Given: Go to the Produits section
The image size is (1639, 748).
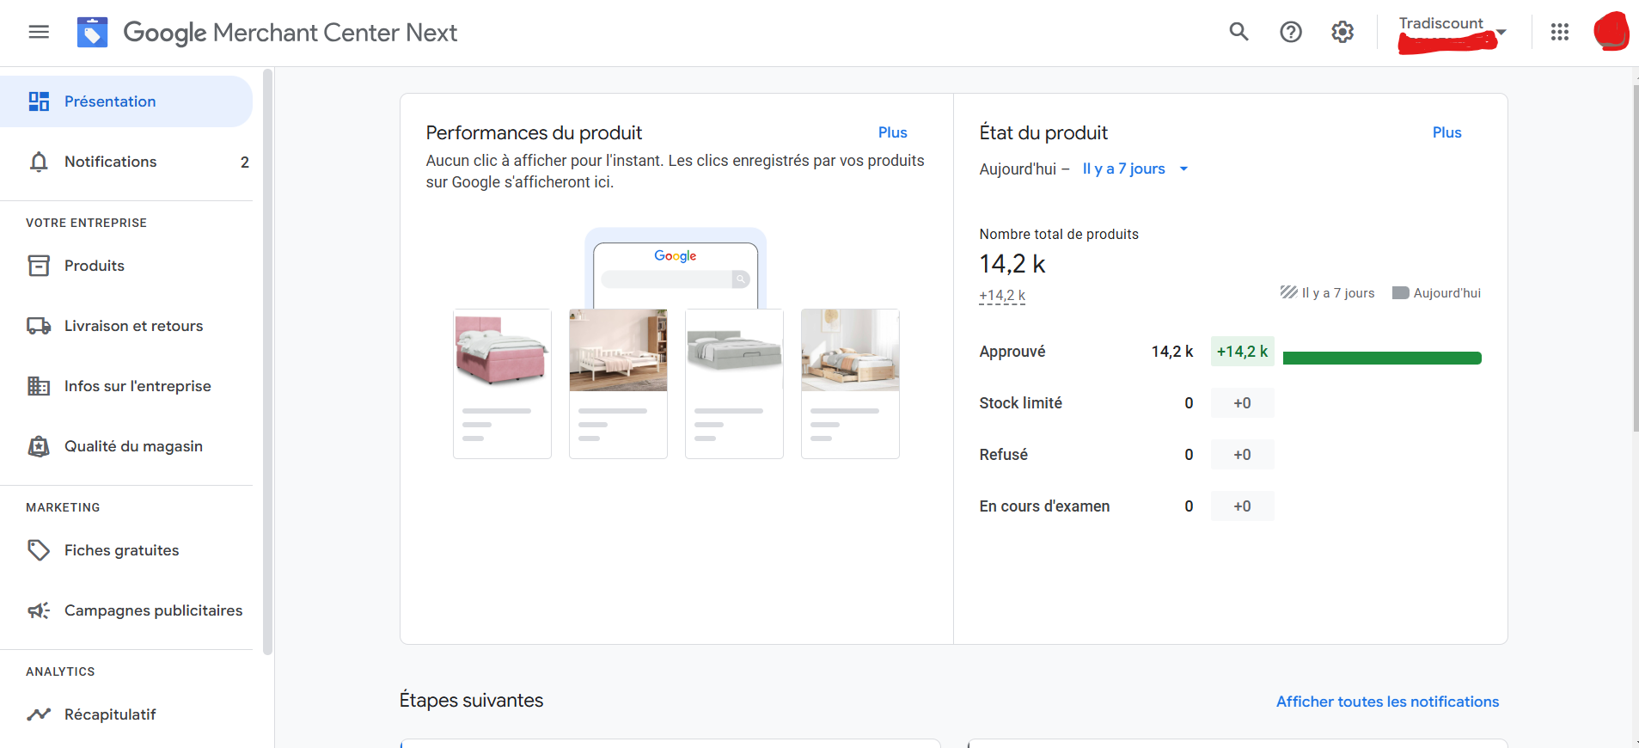Looking at the screenshot, I should 126,266.
